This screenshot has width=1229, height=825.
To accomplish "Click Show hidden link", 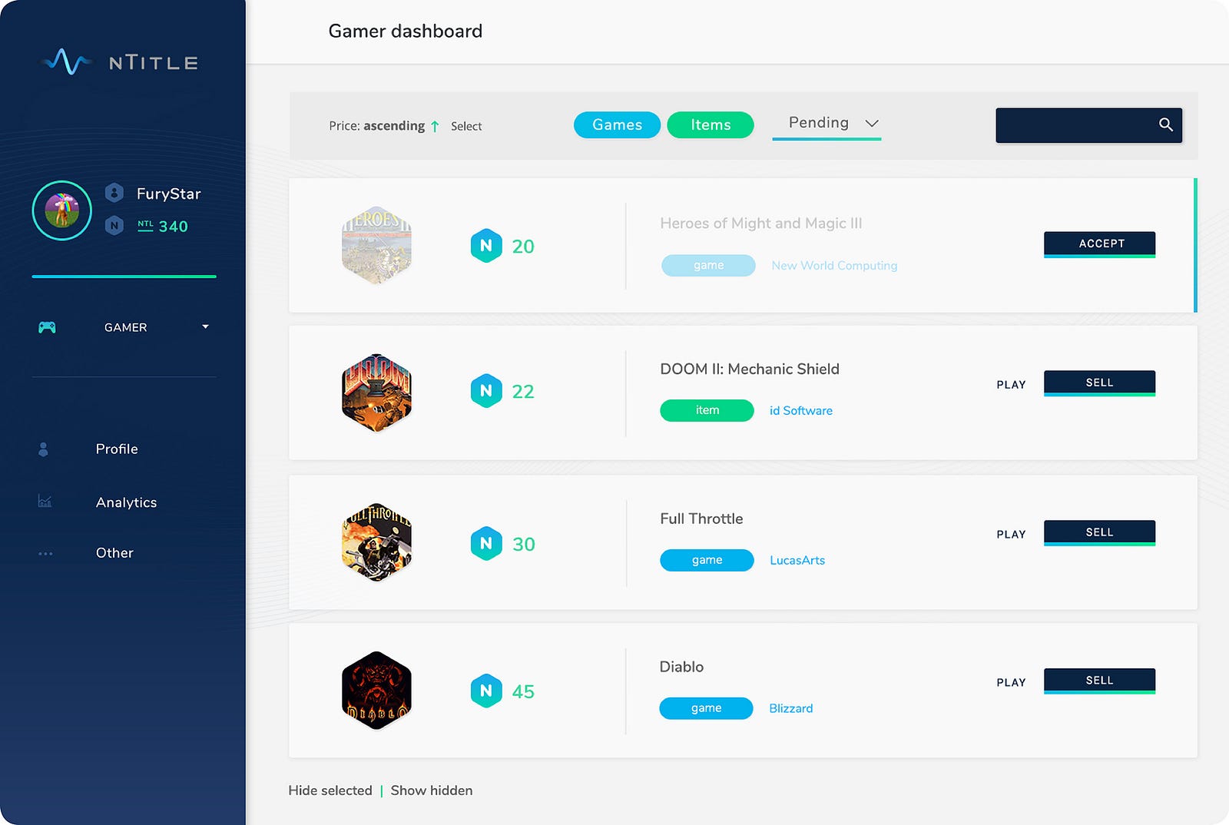I will (432, 790).
